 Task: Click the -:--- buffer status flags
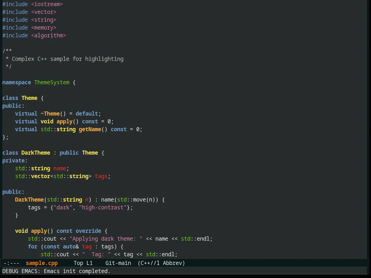12,263
